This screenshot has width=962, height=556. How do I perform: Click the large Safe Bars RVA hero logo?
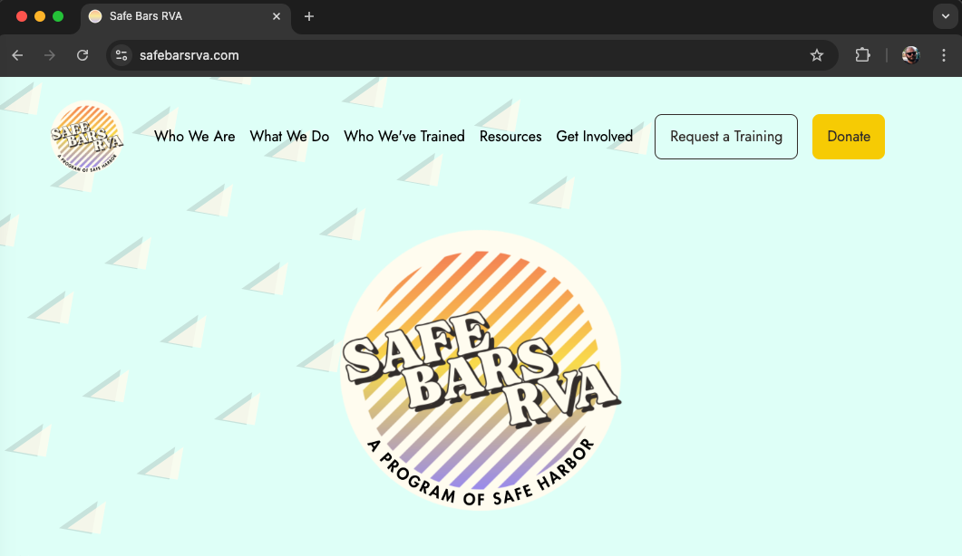tap(481, 370)
